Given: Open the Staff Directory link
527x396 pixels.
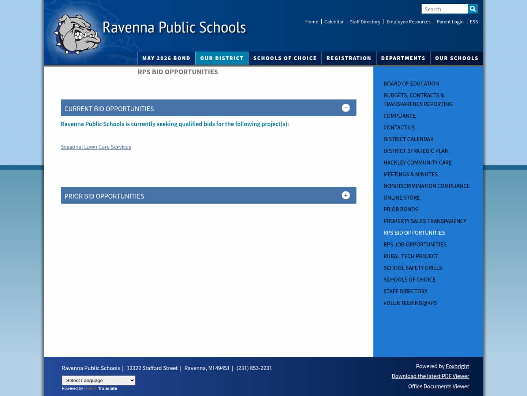Looking at the screenshot, I should point(365,22).
